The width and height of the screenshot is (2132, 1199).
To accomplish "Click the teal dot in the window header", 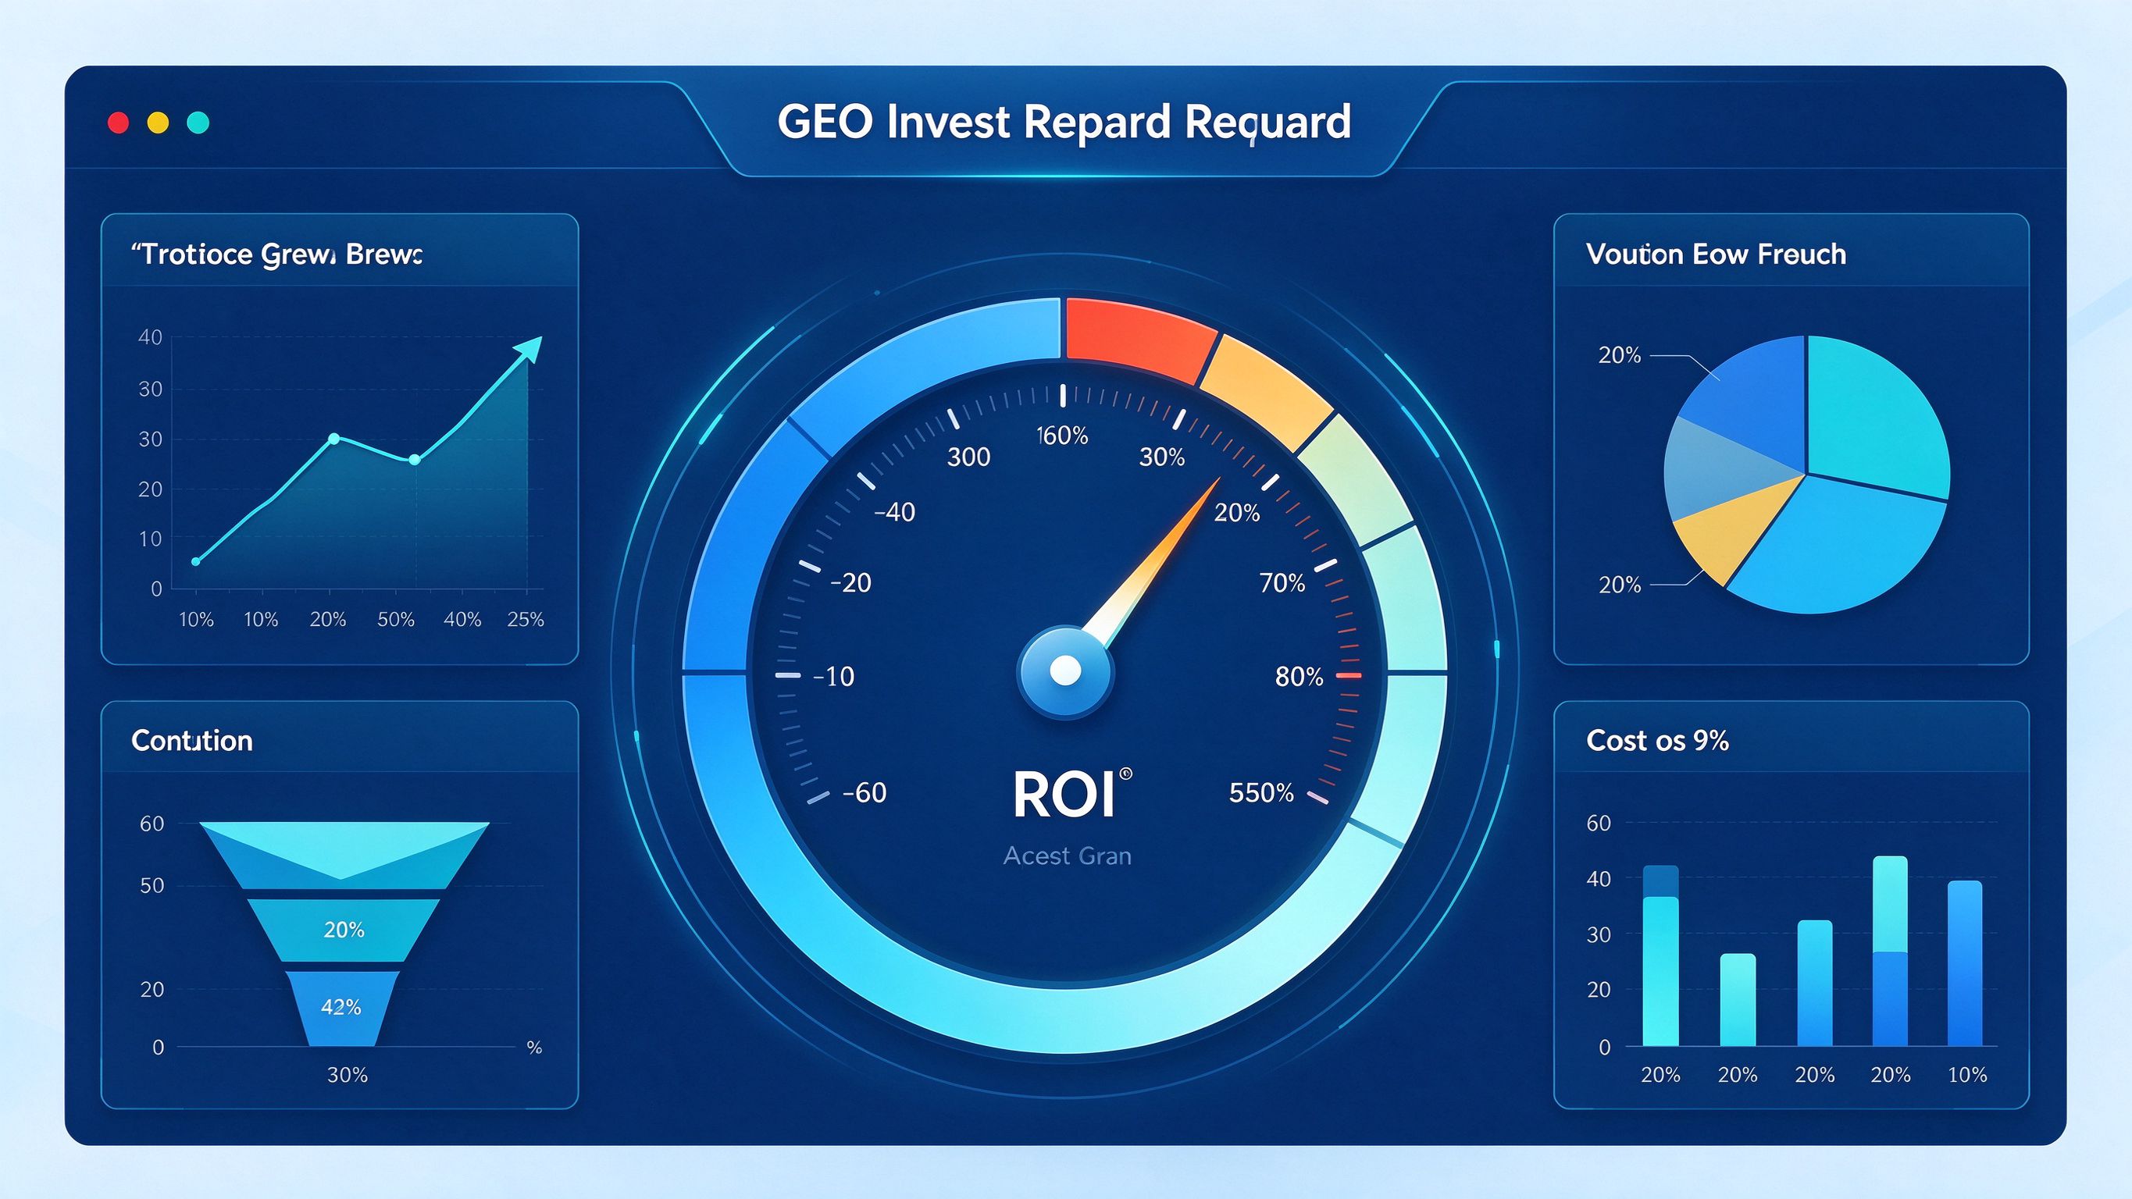I will click(x=198, y=123).
